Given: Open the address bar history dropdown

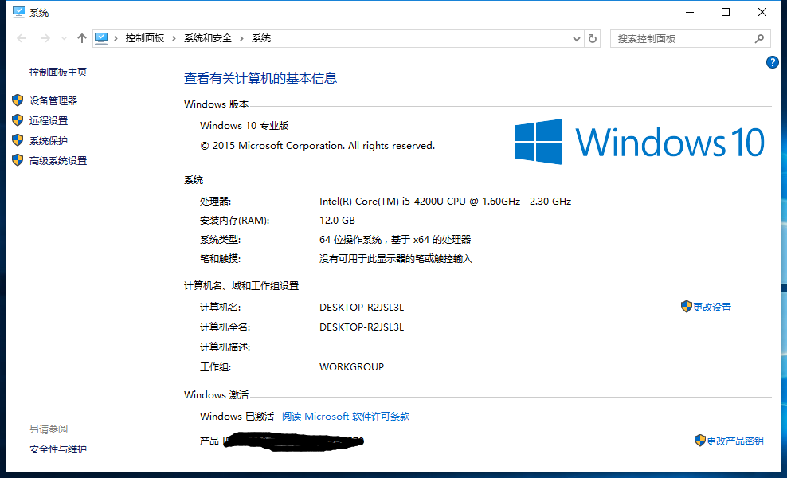Looking at the screenshot, I should (x=576, y=39).
